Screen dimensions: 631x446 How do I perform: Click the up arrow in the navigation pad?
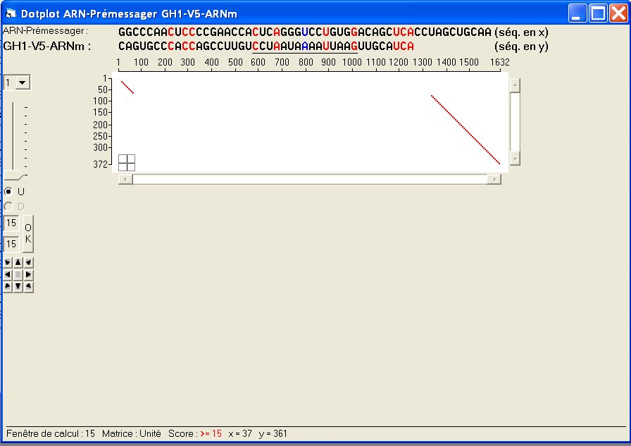(x=18, y=262)
